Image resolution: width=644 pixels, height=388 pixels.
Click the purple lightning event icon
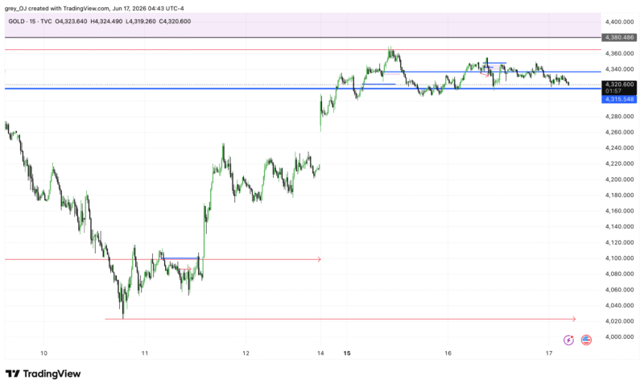coord(568,340)
